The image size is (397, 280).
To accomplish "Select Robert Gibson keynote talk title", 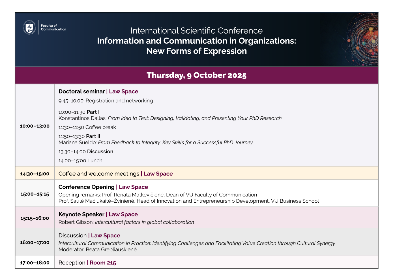I will pos(144,222).
